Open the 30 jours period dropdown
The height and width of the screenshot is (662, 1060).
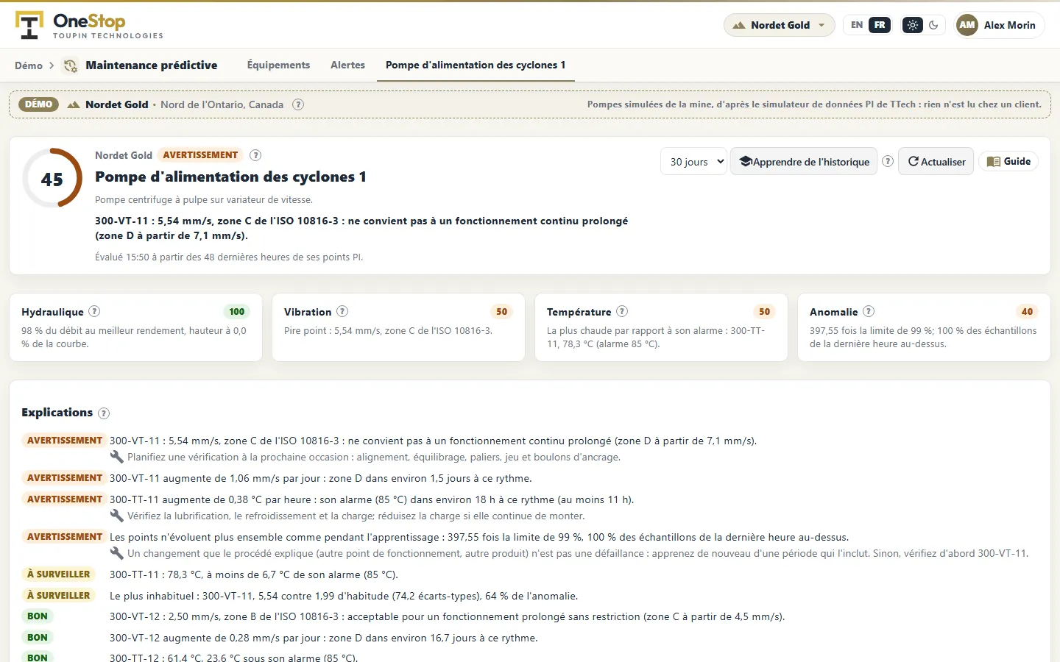(x=694, y=161)
